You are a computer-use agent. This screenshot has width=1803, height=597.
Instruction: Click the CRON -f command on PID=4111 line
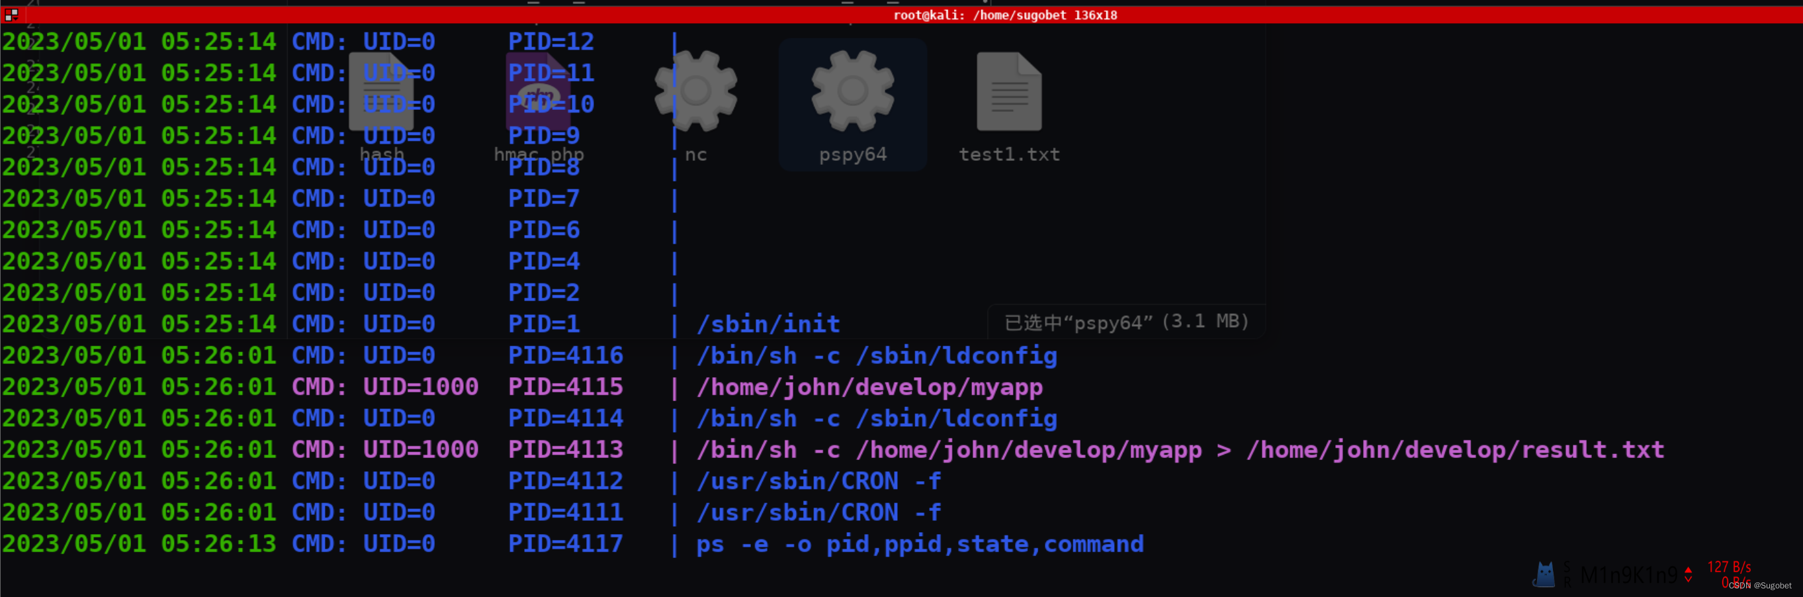coord(819,512)
